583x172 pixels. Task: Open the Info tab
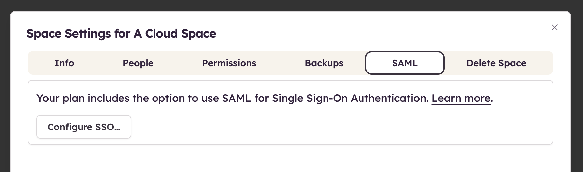tap(64, 63)
